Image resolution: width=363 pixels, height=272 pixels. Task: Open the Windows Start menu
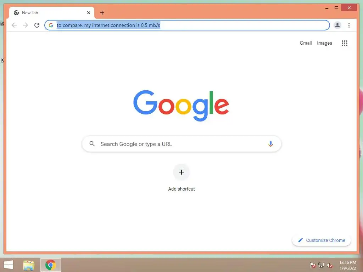[9, 265]
